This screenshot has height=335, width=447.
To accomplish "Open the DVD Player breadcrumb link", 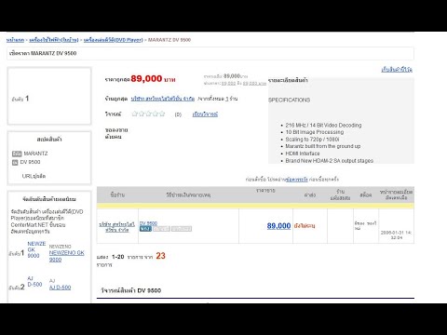I will (x=114, y=40).
